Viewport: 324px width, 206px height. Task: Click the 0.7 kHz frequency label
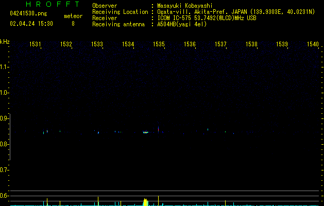[x=4, y=170]
